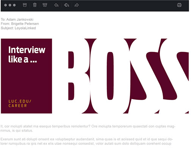Print the email using the printer icon

179,5
